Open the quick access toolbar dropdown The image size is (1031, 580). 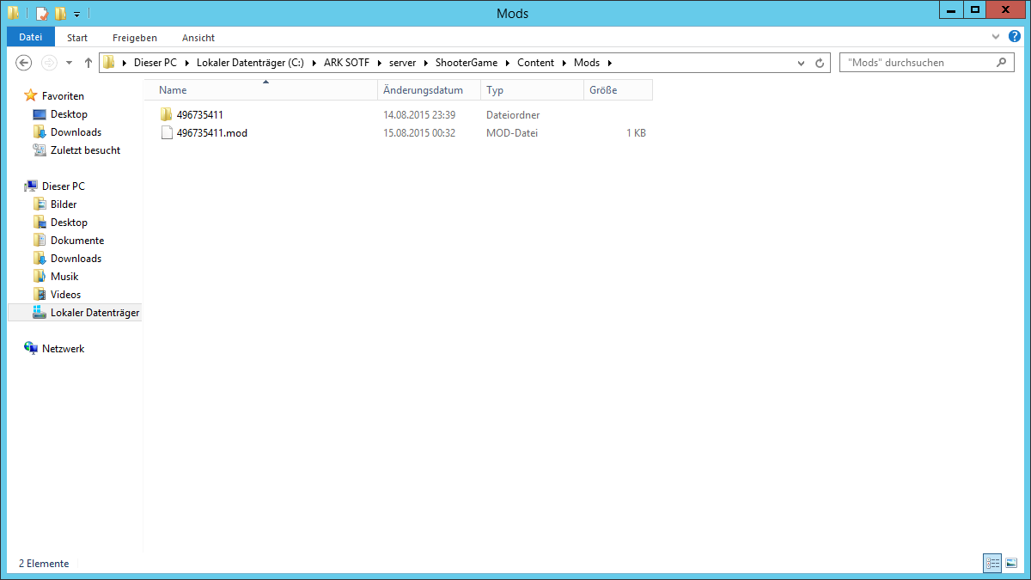[76, 14]
